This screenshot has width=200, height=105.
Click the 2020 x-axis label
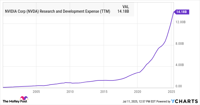coord(137,92)
